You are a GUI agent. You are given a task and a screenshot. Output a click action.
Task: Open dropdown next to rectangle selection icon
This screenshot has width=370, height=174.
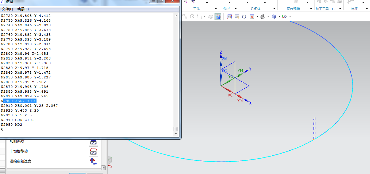(205, 17)
